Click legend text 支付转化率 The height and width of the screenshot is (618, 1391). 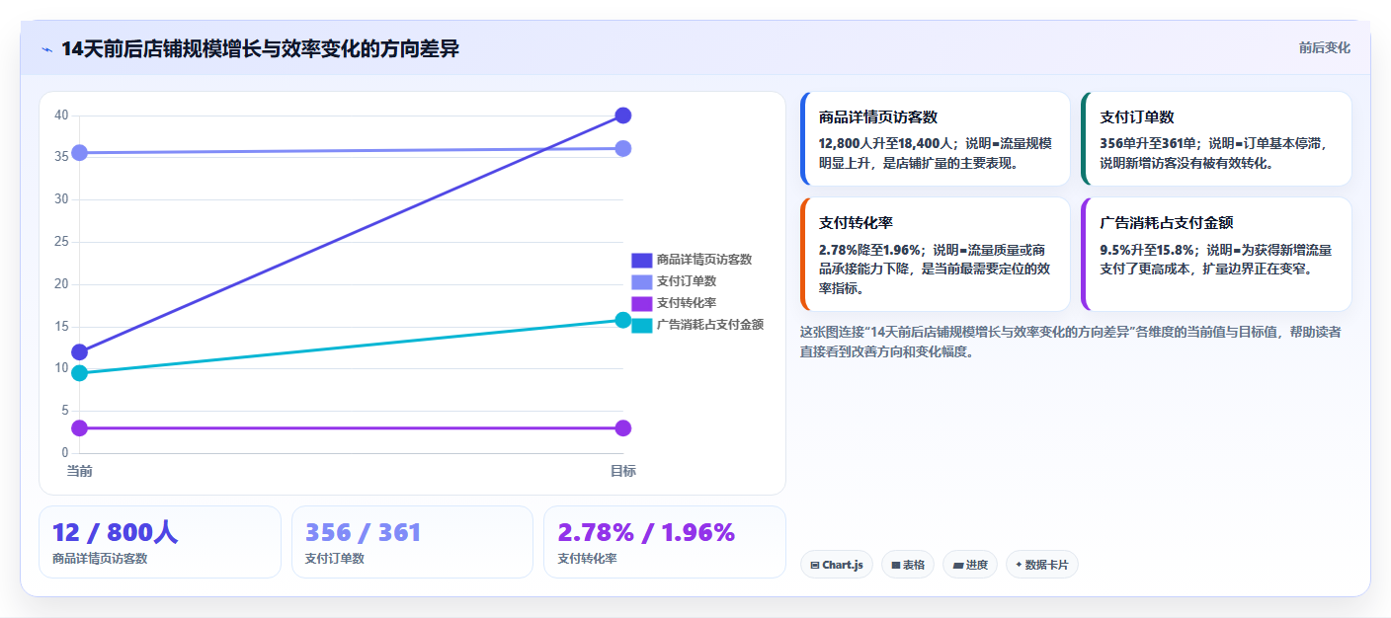point(687,303)
